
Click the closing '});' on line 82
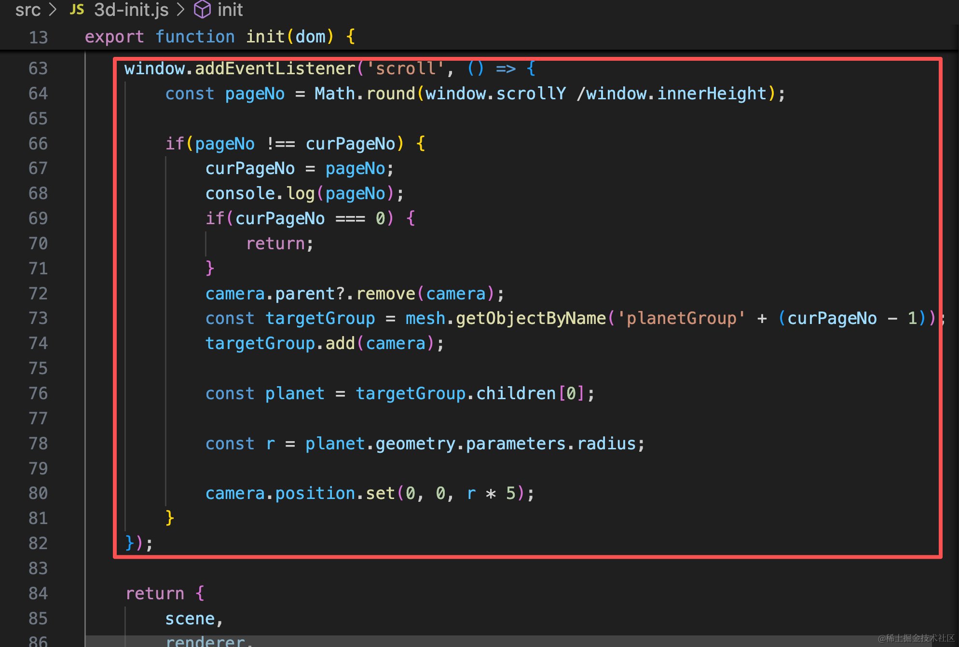(139, 543)
